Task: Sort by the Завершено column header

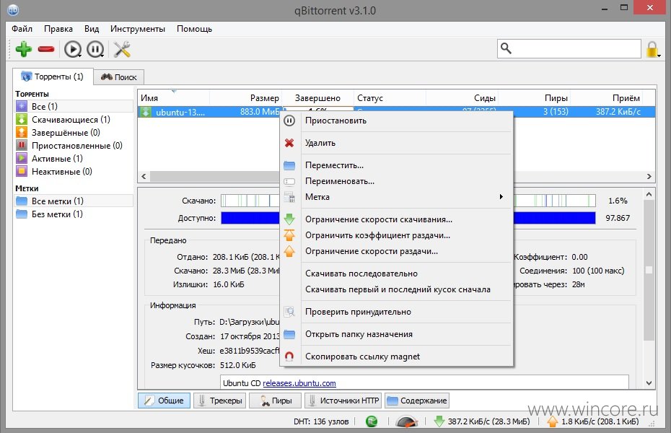Action: pos(317,98)
